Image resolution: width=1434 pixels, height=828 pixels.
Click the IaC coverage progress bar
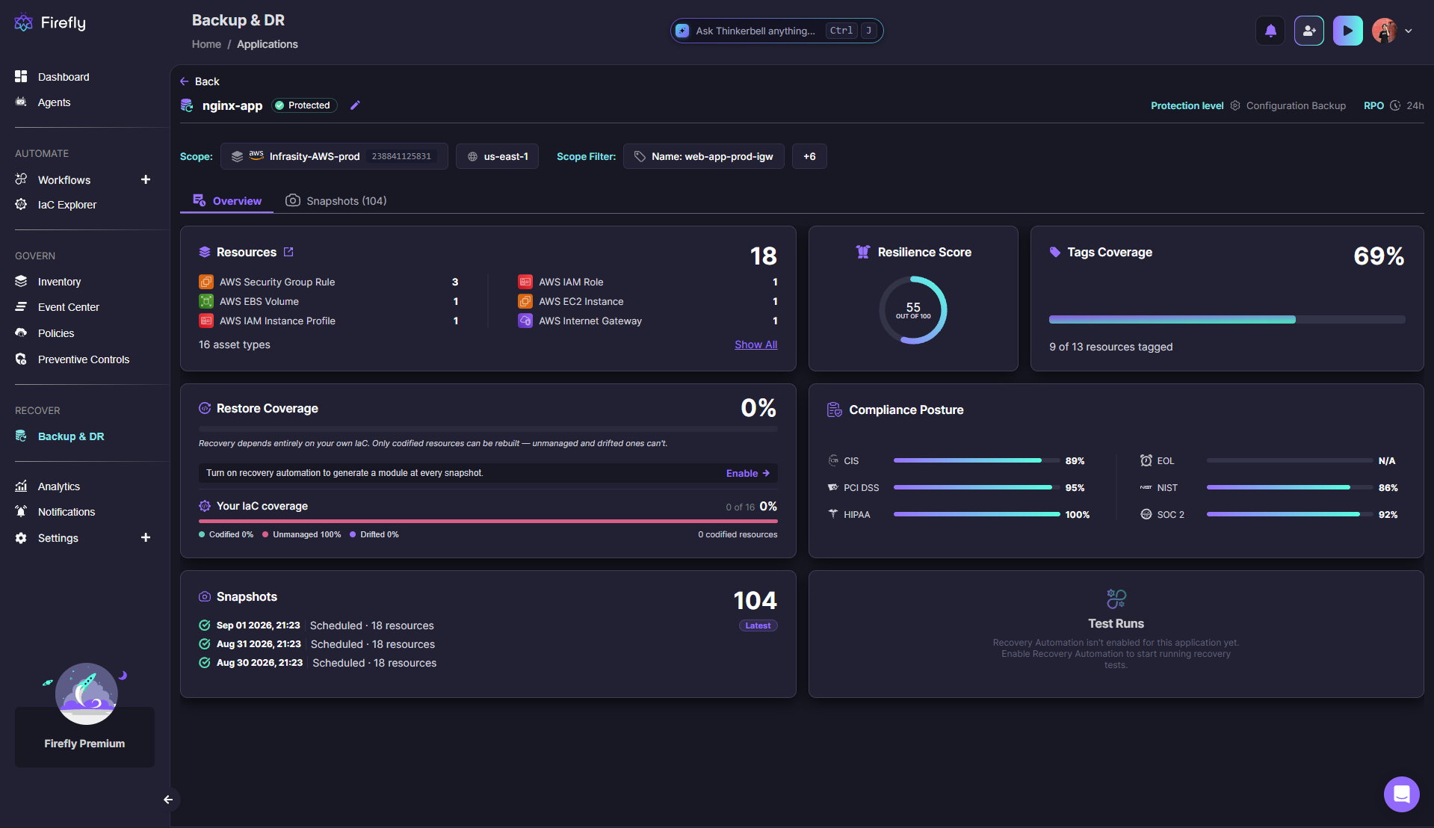[x=488, y=521]
